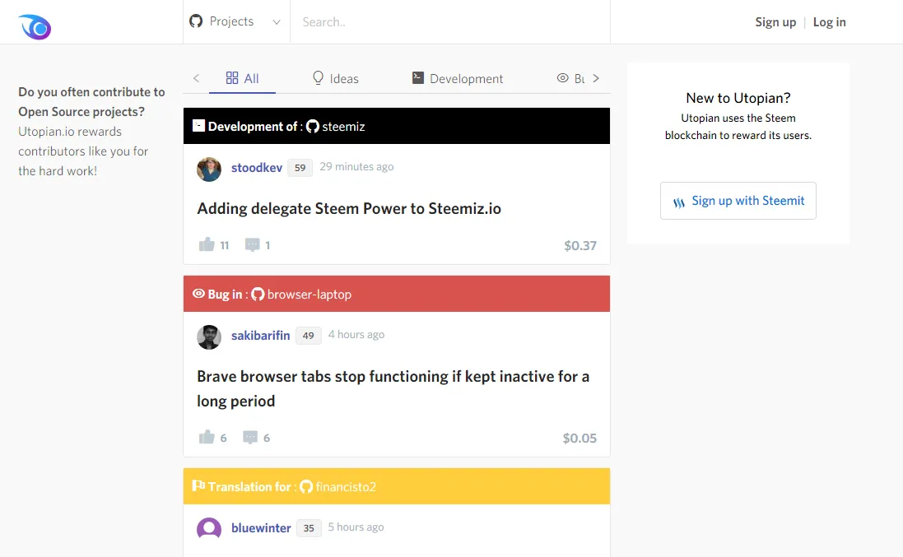Click the 'New to Utopian?' heading
The height and width of the screenshot is (557, 903).
(x=738, y=98)
